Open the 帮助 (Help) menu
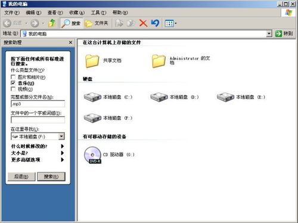 point(120,13)
